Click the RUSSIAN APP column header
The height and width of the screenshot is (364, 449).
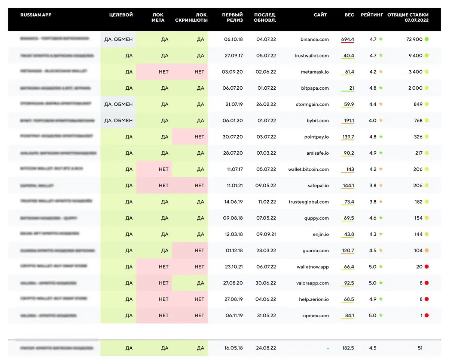[x=36, y=15]
